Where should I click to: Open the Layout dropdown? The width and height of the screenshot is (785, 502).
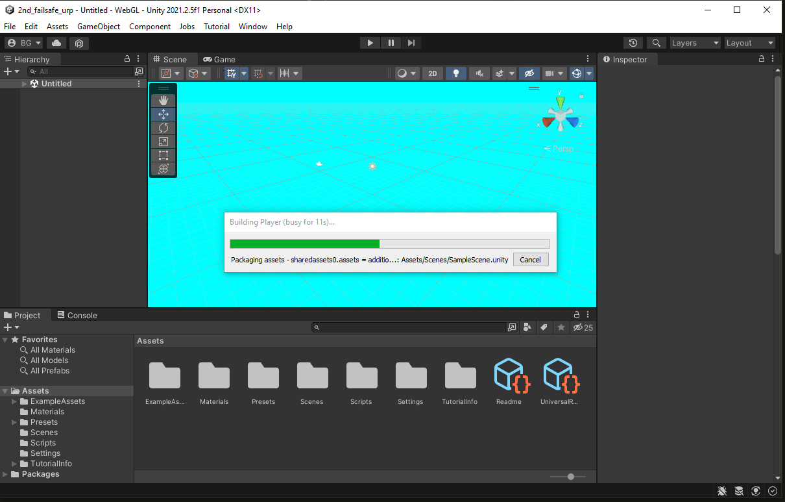click(x=750, y=42)
